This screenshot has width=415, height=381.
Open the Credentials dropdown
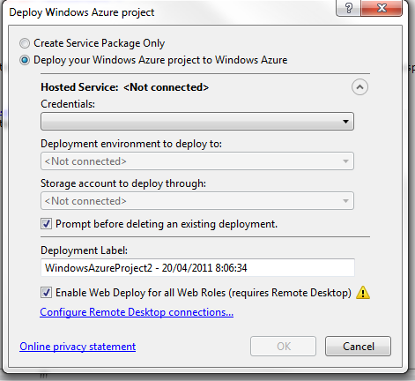[197, 121]
